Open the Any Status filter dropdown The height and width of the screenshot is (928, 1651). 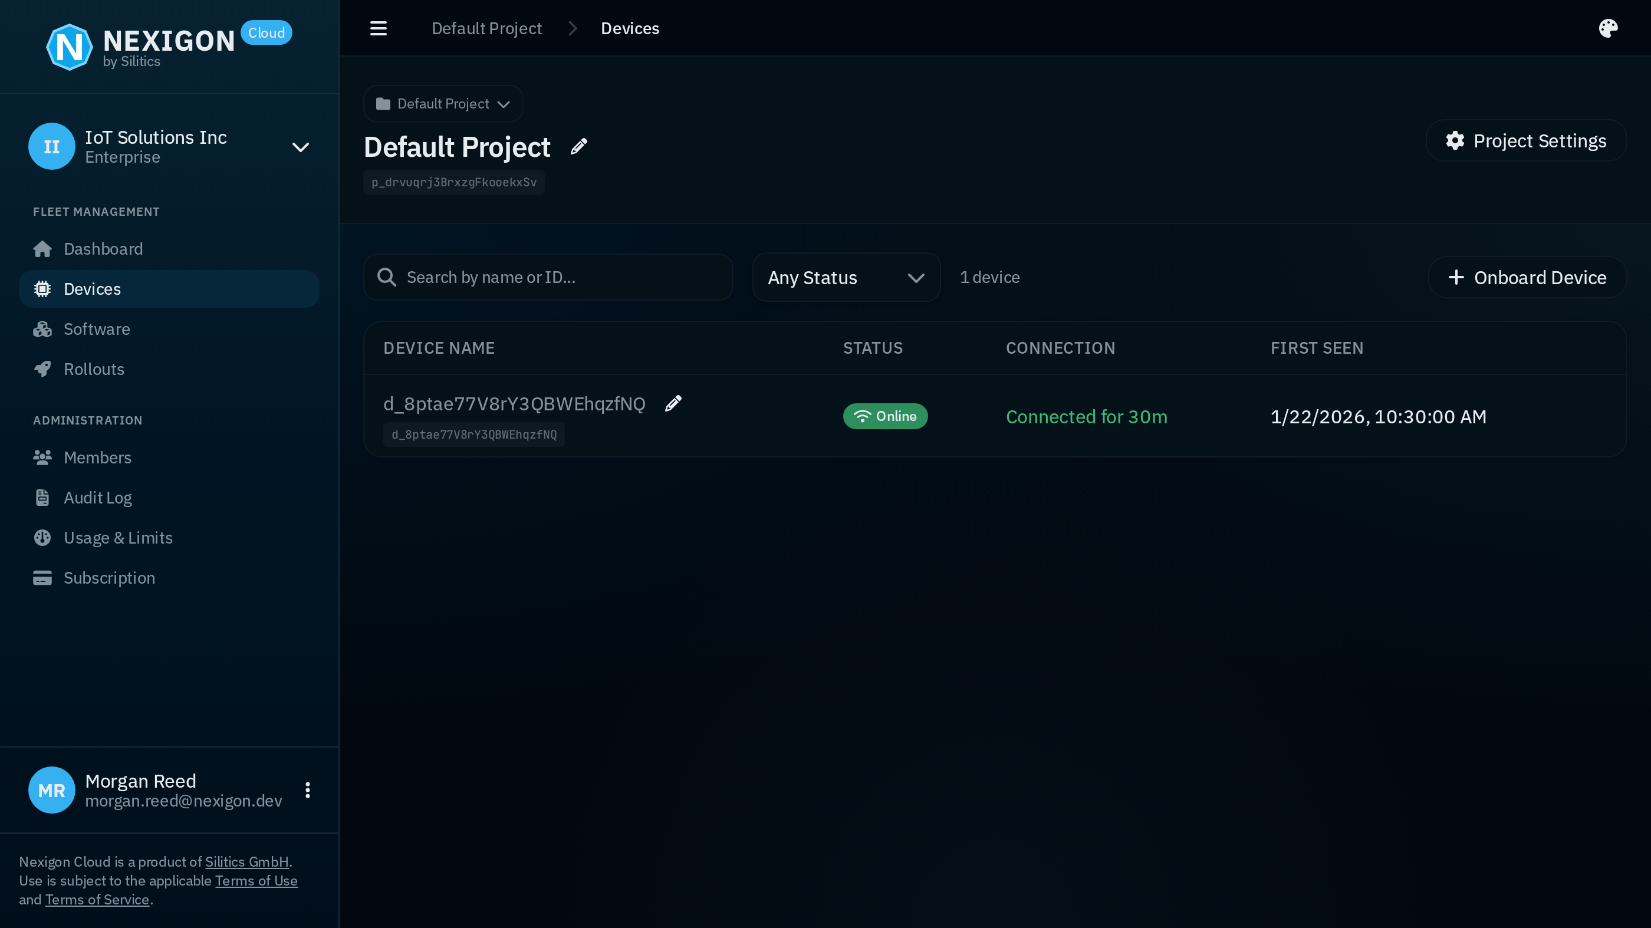[846, 277]
